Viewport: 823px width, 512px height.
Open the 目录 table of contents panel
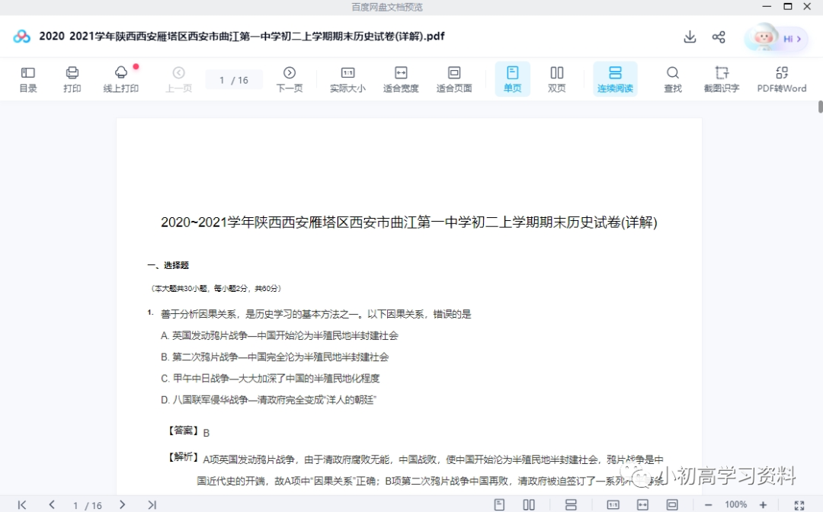pos(28,80)
